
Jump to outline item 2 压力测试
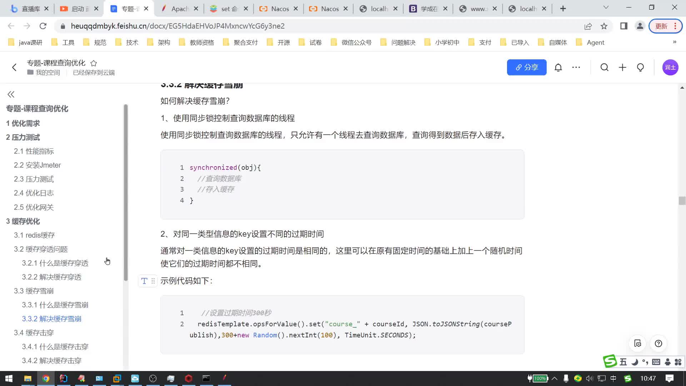[x=23, y=137]
